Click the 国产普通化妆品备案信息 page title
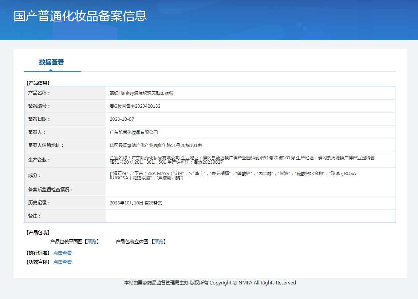This screenshot has width=418, height=299. pos(80,16)
